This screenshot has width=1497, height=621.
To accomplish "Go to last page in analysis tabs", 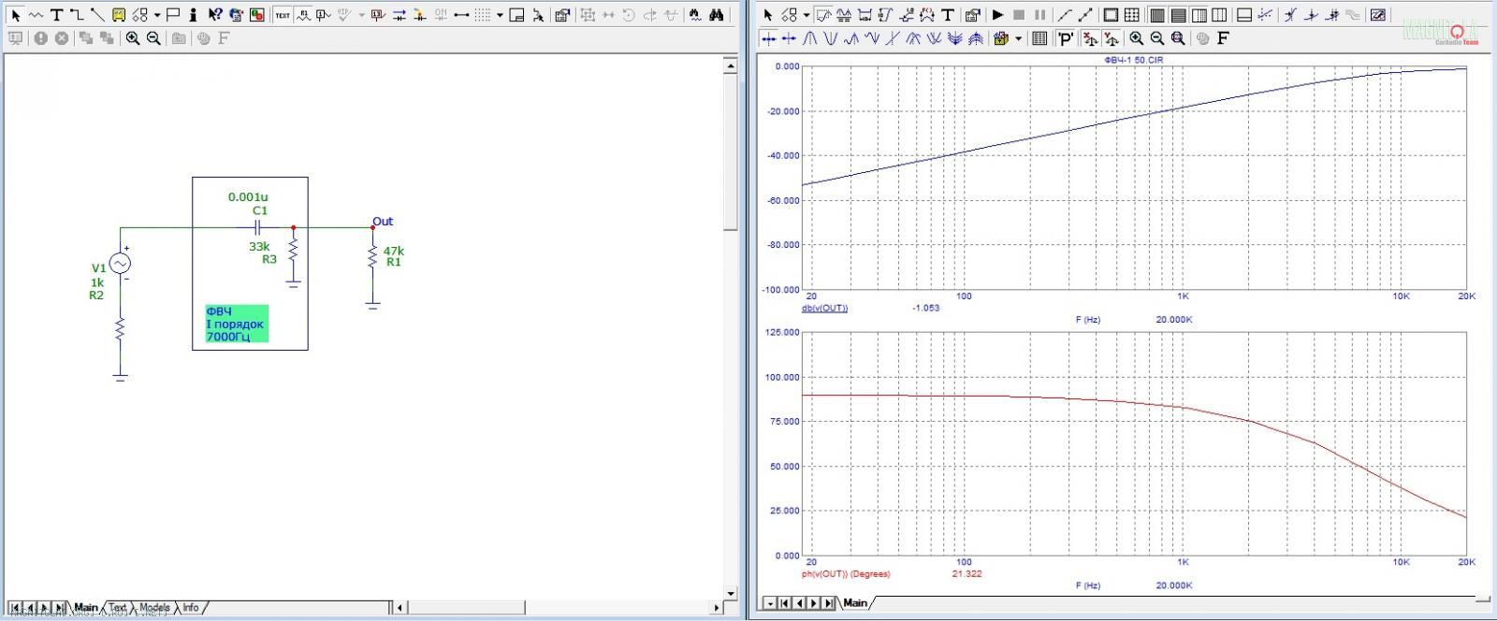I will 827,603.
